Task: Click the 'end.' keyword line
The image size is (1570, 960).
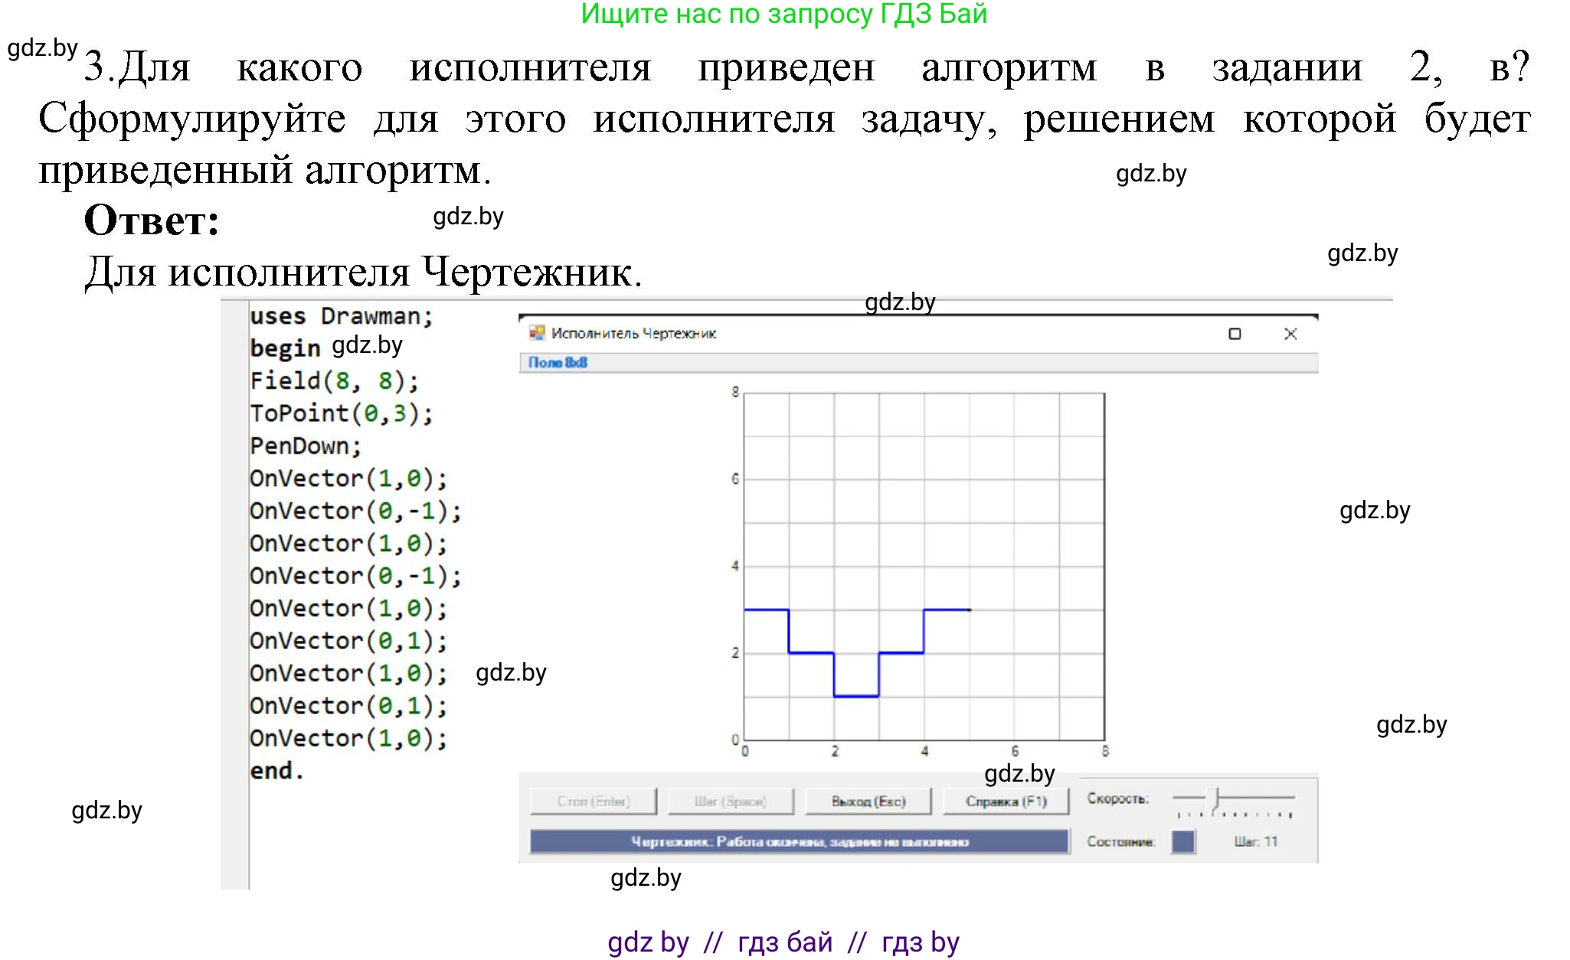Action: click(276, 771)
